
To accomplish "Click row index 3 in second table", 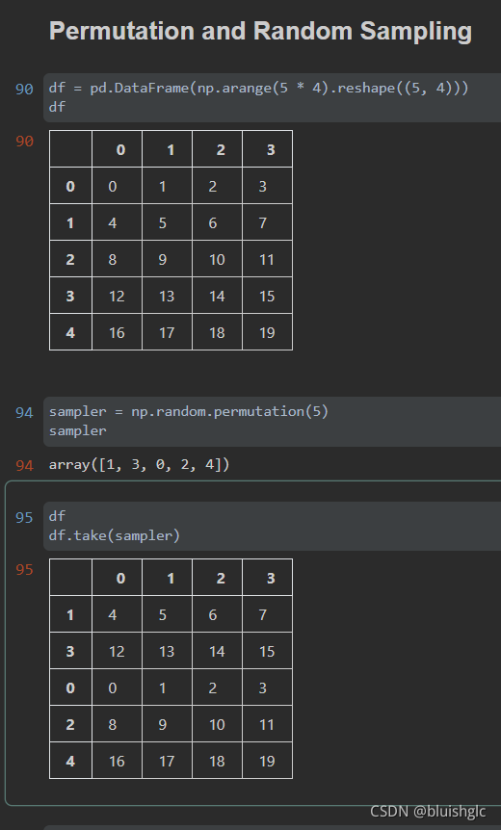I will pos(70,651).
